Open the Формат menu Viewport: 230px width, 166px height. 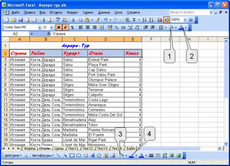pyautogui.click(x=72, y=13)
